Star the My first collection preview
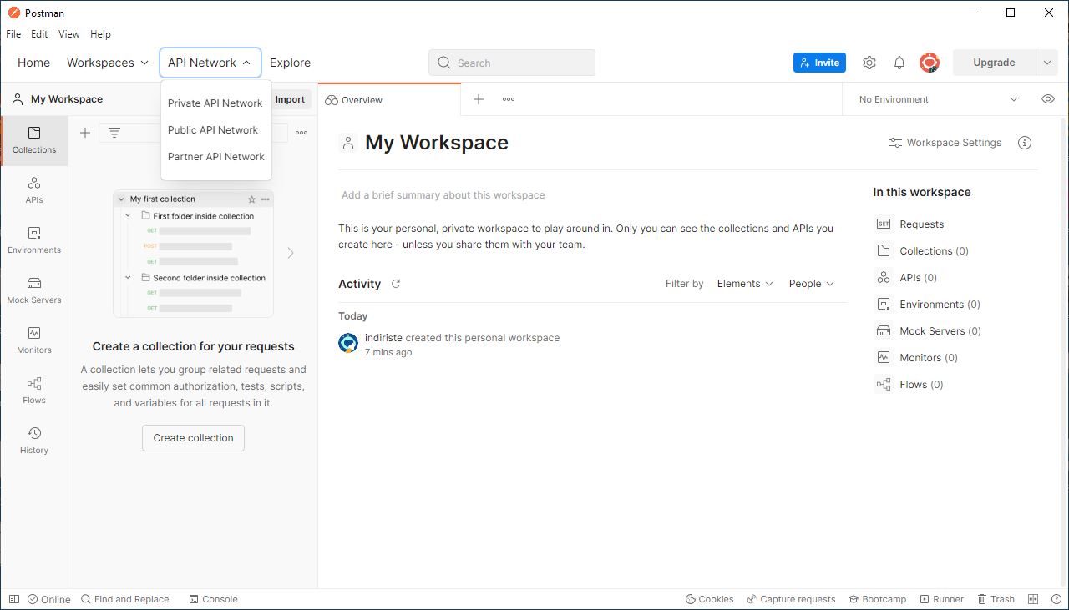Screen dimensions: 1069x610 [x=251, y=199]
